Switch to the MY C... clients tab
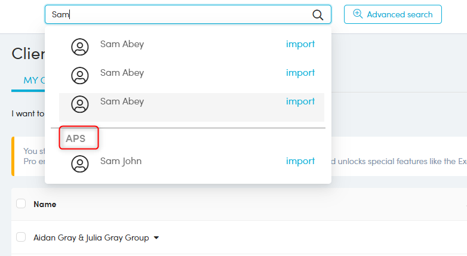The width and height of the screenshot is (467, 256). point(29,80)
